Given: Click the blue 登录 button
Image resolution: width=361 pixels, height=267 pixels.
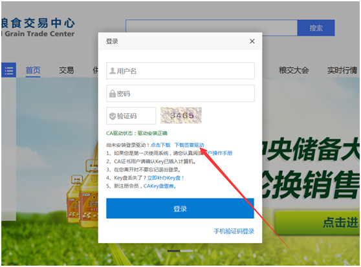Looking at the screenshot, I should (180, 208).
